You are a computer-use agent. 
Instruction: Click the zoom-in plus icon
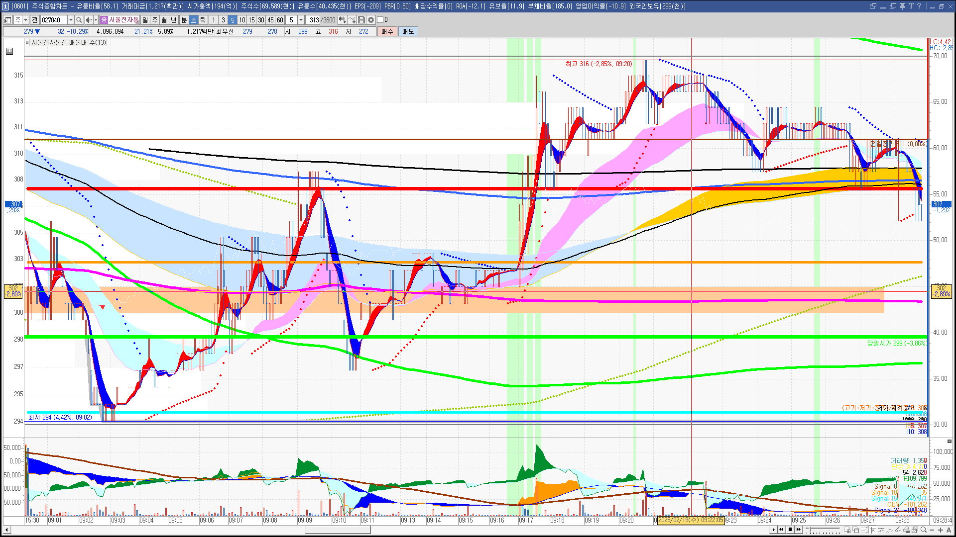[x=941, y=530]
